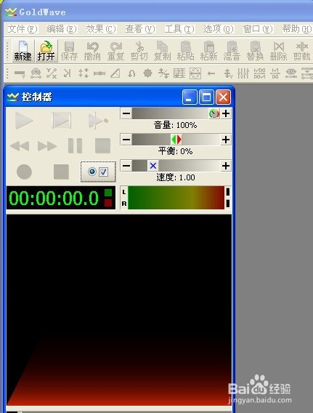Click the 剪切 (Cut) scissors icon
The width and height of the screenshot is (313, 413).
[139, 51]
